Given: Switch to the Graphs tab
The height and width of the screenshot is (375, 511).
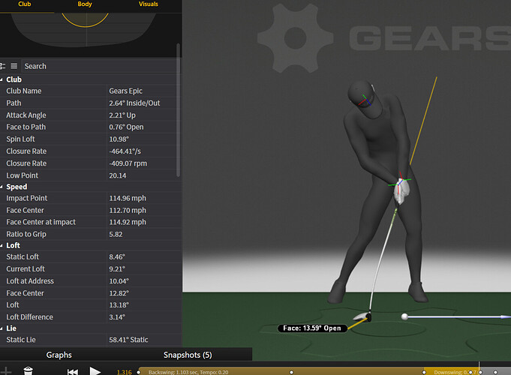Looking at the screenshot, I should [x=59, y=355].
